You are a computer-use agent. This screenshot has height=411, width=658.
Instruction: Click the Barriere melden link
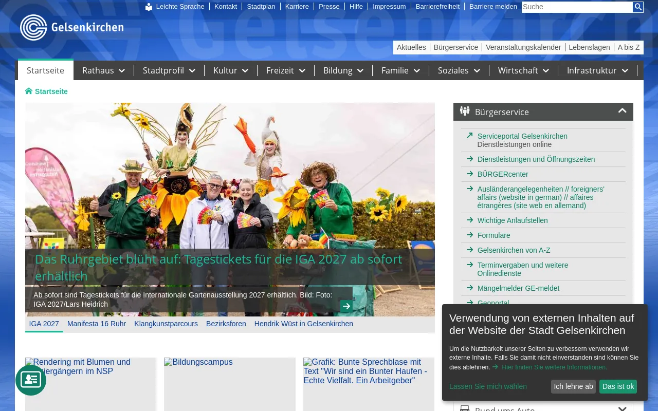[x=493, y=7]
